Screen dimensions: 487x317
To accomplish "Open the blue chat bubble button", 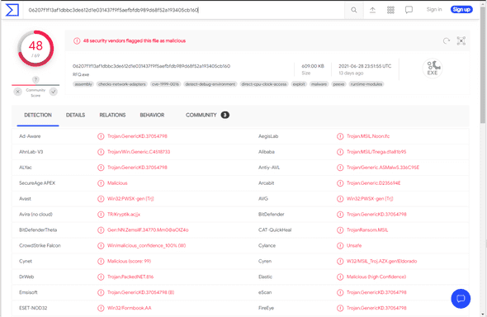I will 461,298.
